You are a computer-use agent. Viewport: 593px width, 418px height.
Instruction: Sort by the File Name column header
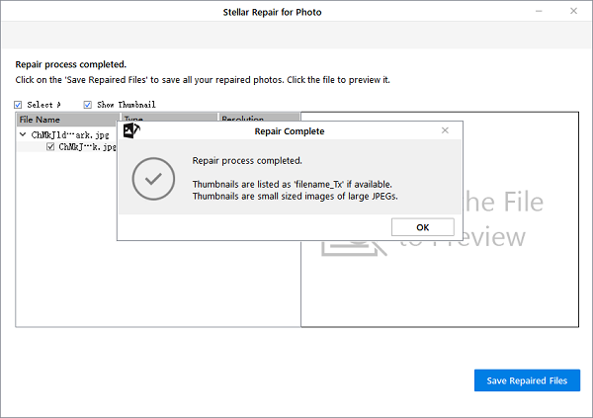click(59, 120)
